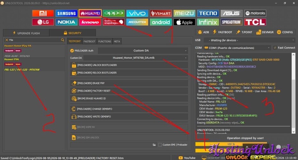The width and height of the screenshot is (298, 160).
Task: Select the LG brand icon
Action: (43, 22)
